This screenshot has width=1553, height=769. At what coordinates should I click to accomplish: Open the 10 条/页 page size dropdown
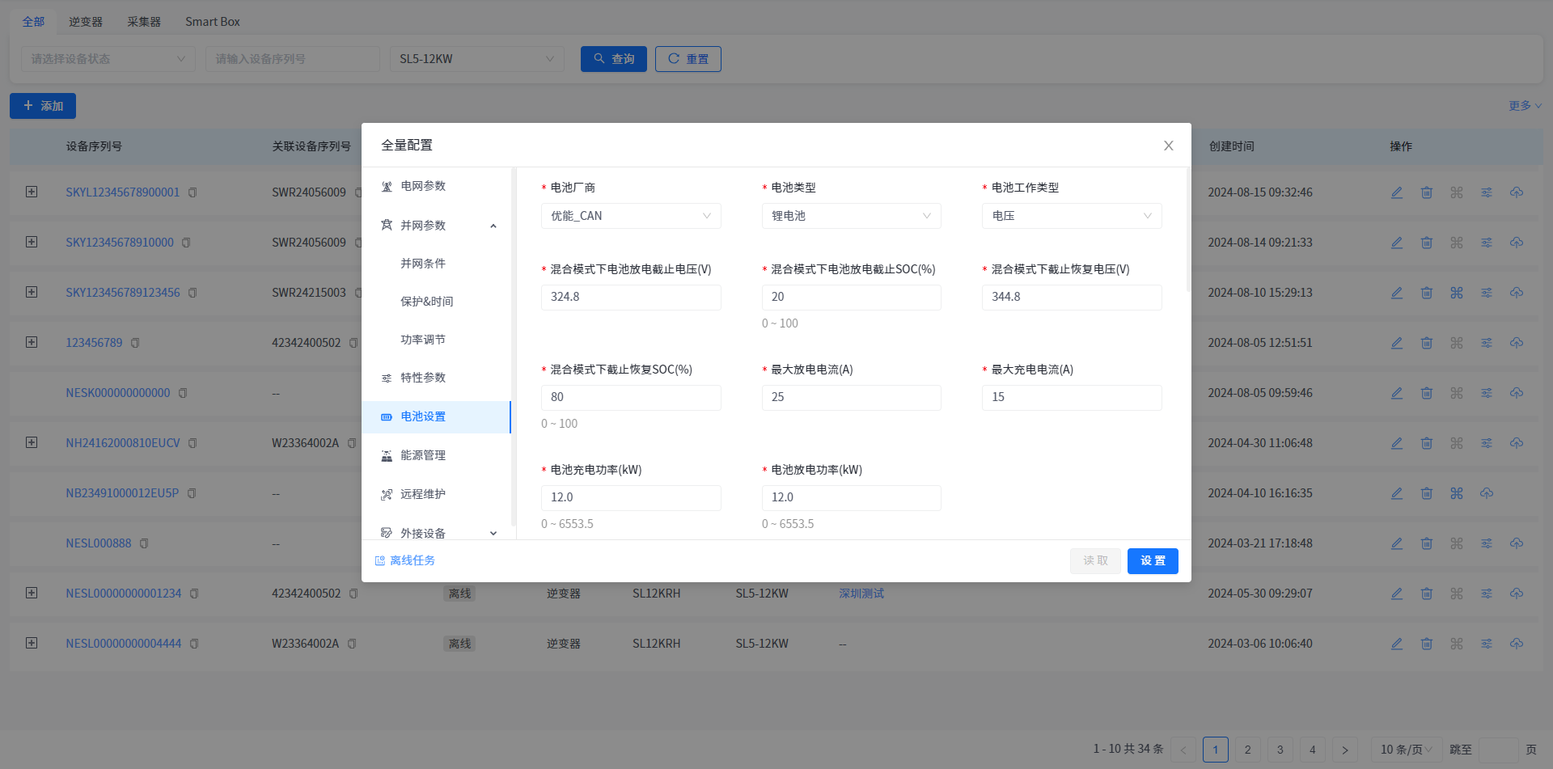[x=1406, y=750]
